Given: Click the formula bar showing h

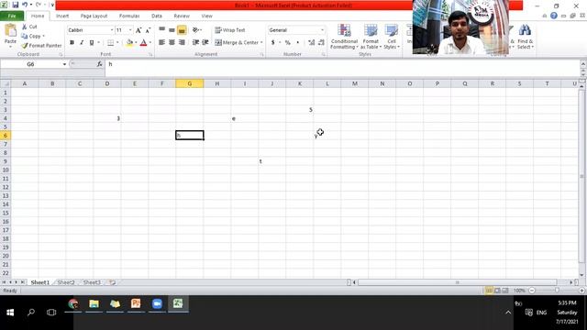Looking at the screenshot, I should pyautogui.click(x=342, y=64).
